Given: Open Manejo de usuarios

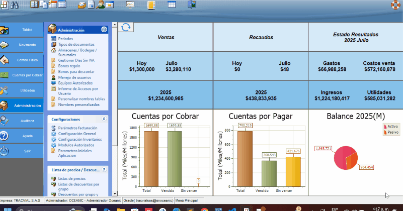Looking at the screenshot, I should click(x=74, y=77).
